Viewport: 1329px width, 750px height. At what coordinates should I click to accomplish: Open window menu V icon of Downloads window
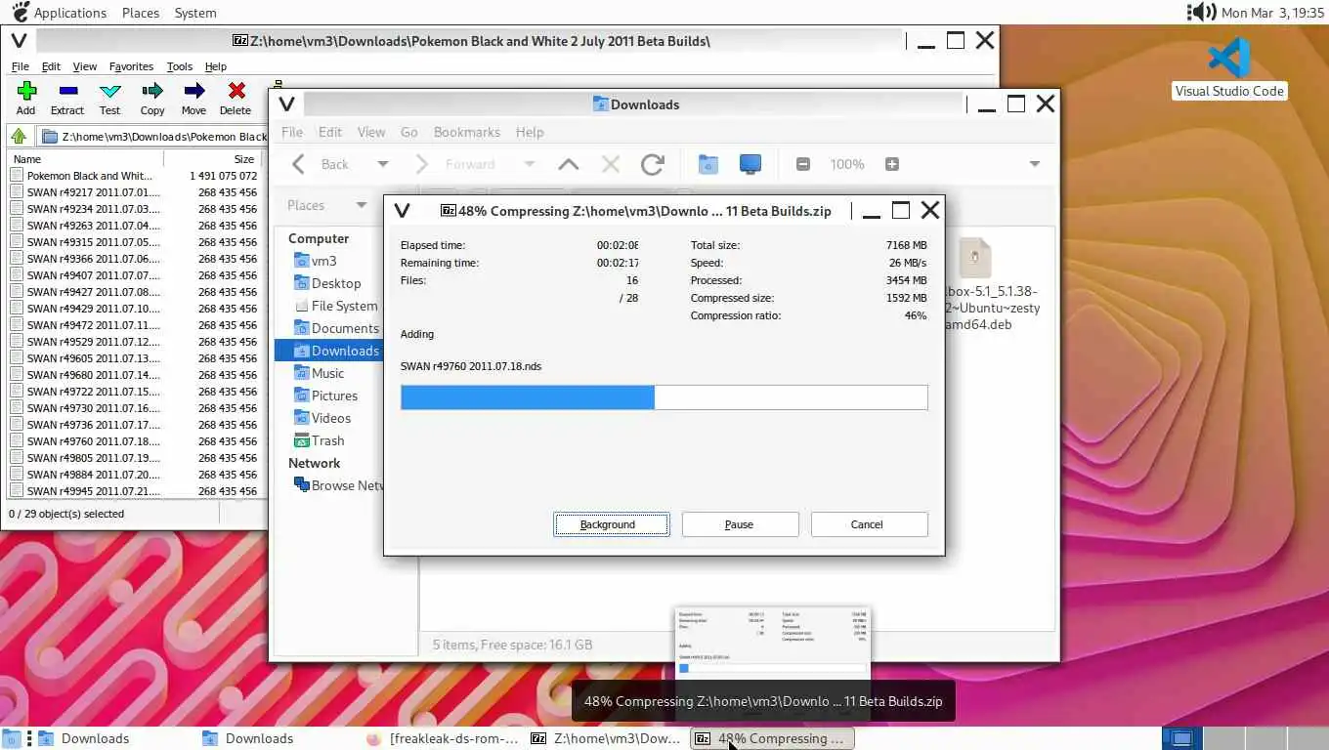click(286, 104)
